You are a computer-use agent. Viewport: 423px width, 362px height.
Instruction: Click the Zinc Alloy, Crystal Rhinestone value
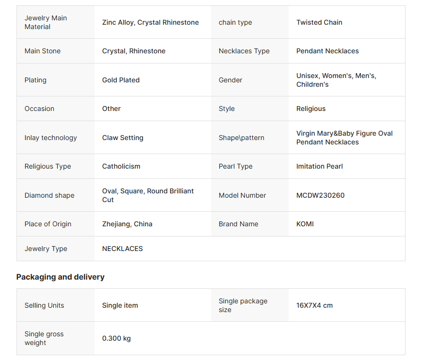coord(150,22)
